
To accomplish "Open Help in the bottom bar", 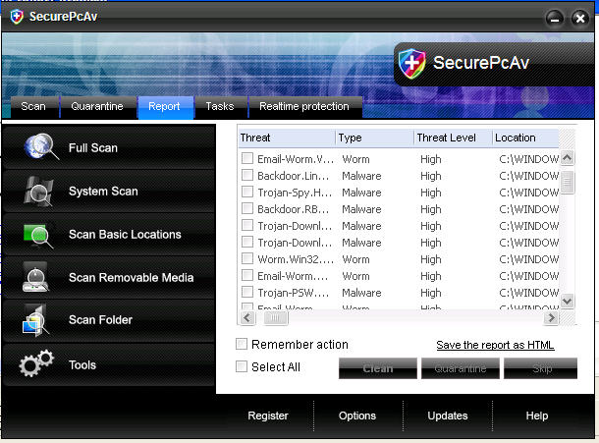I will [x=537, y=415].
